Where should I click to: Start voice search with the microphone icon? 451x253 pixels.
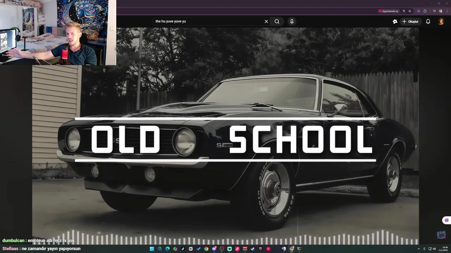[x=292, y=21]
